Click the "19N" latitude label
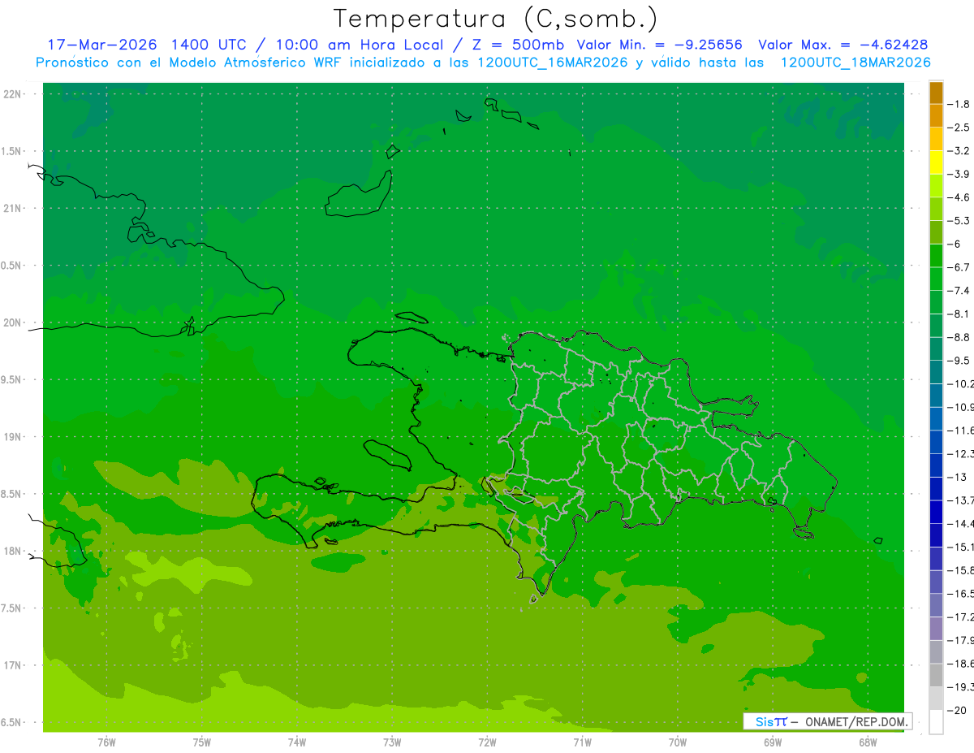 (14, 437)
